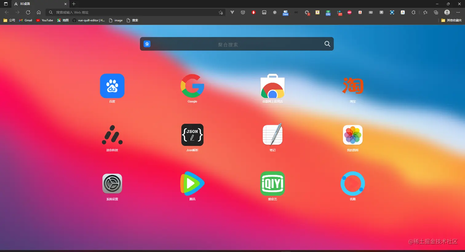
Task: Open a new tab with plus button
Action: (x=74, y=4)
